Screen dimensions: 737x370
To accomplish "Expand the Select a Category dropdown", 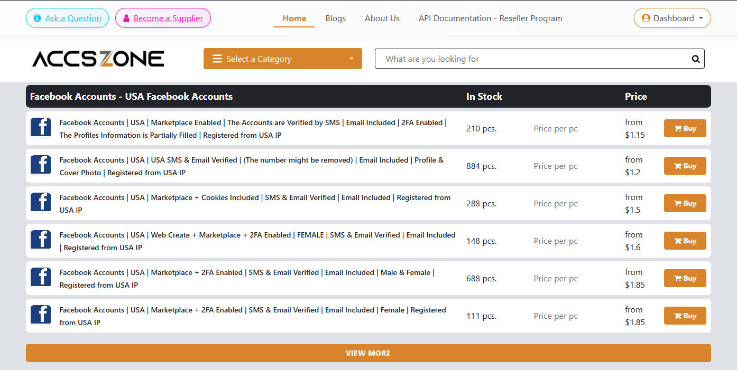I will click(283, 59).
